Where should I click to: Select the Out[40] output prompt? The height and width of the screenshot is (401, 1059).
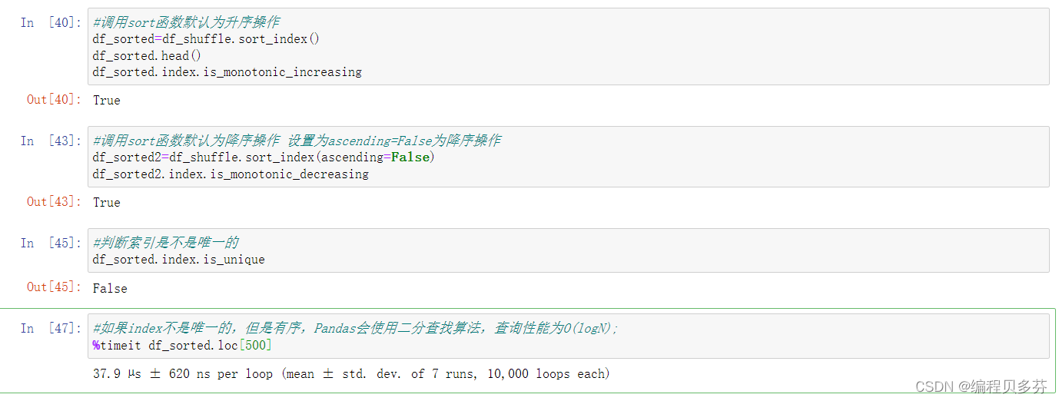coord(54,100)
